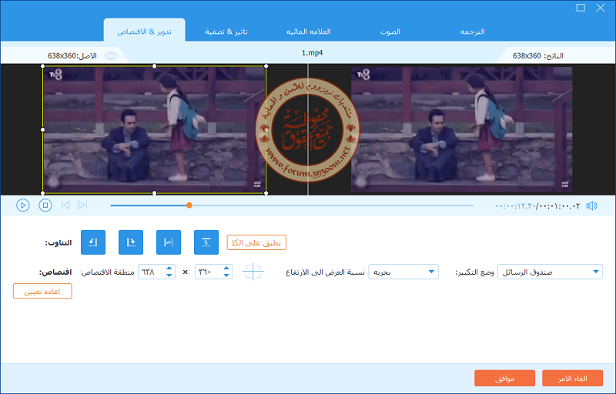Image resolution: width=616 pixels, height=394 pixels.
Task: Flip the video horizontally
Action: pyautogui.click(x=169, y=242)
